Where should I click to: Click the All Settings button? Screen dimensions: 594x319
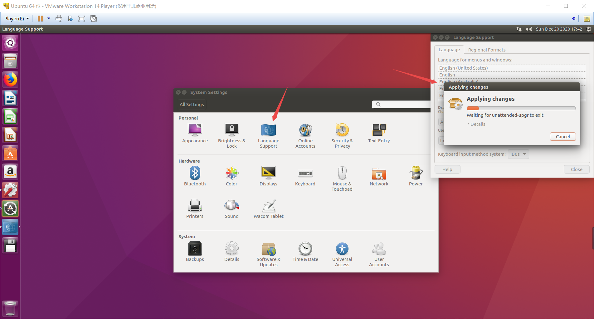pos(192,105)
